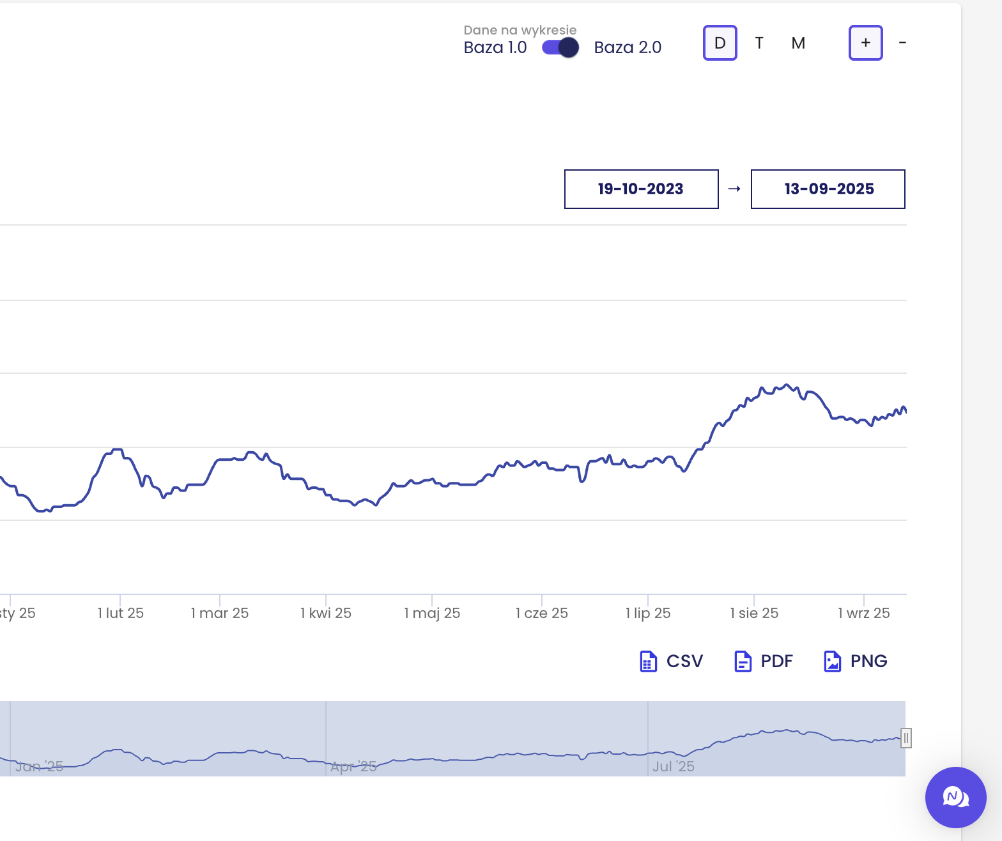Click the PDF document file icon
1002x841 pixels.
pyautogui.click(x=743, y=661)
